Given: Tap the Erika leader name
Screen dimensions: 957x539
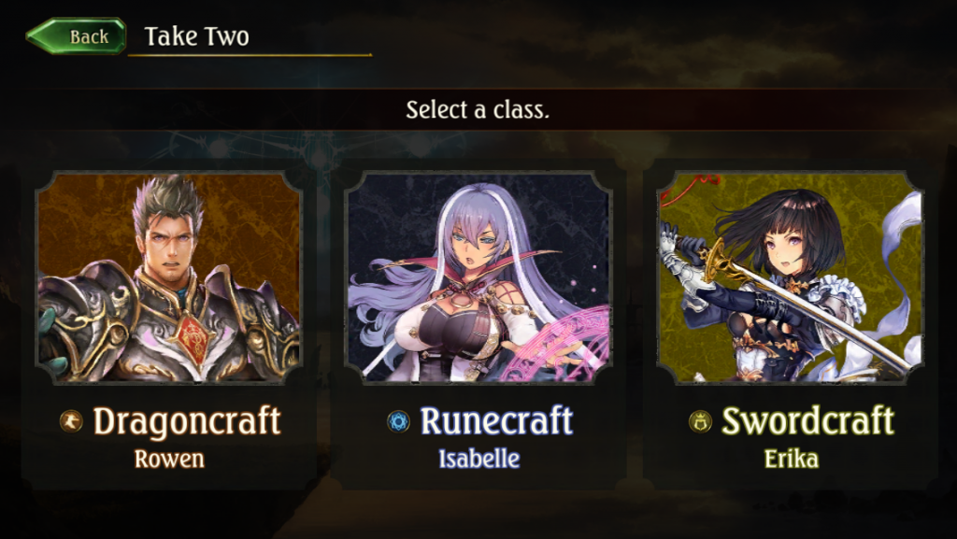Looking at the screenshot, I should 791,459.
